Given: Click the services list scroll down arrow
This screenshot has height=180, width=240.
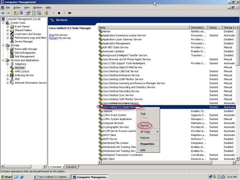Looking at the screenshot, I should coord(238,159).
